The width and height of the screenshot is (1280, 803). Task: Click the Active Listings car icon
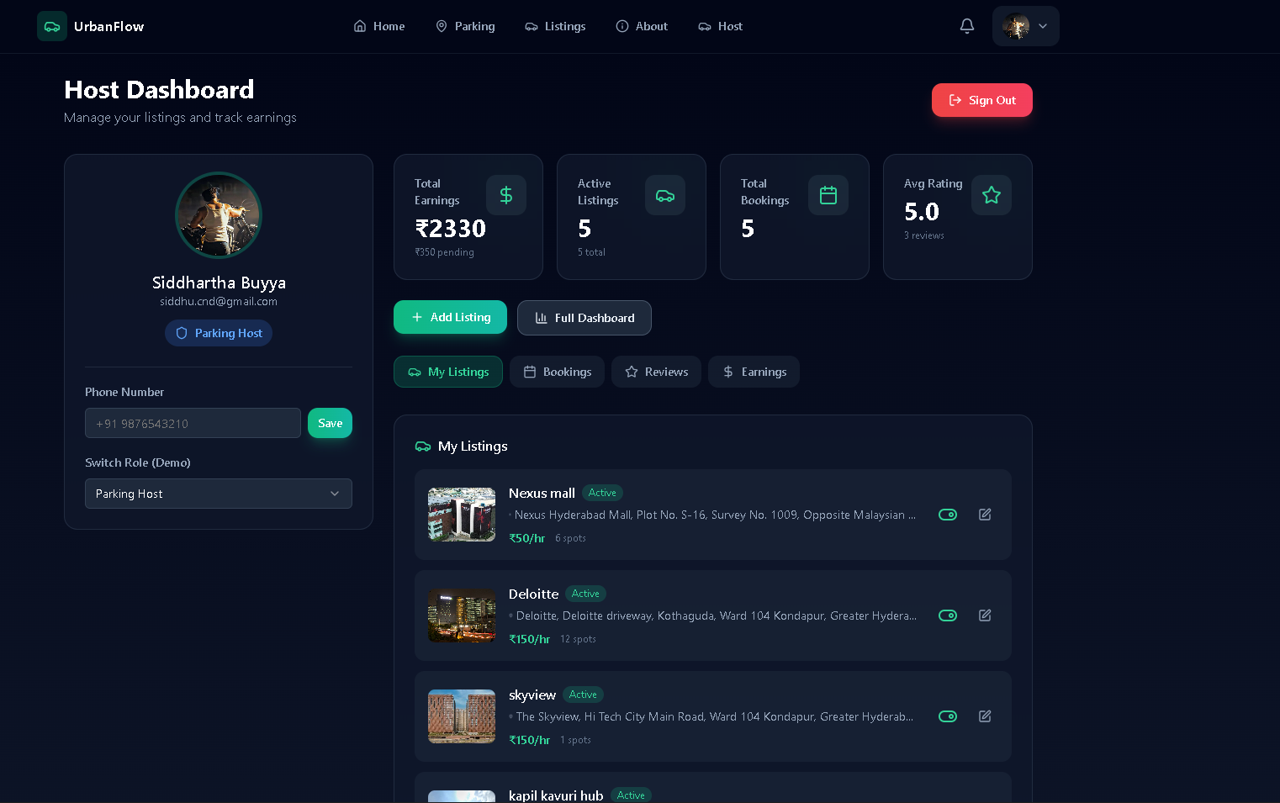(x=665, y=195)
